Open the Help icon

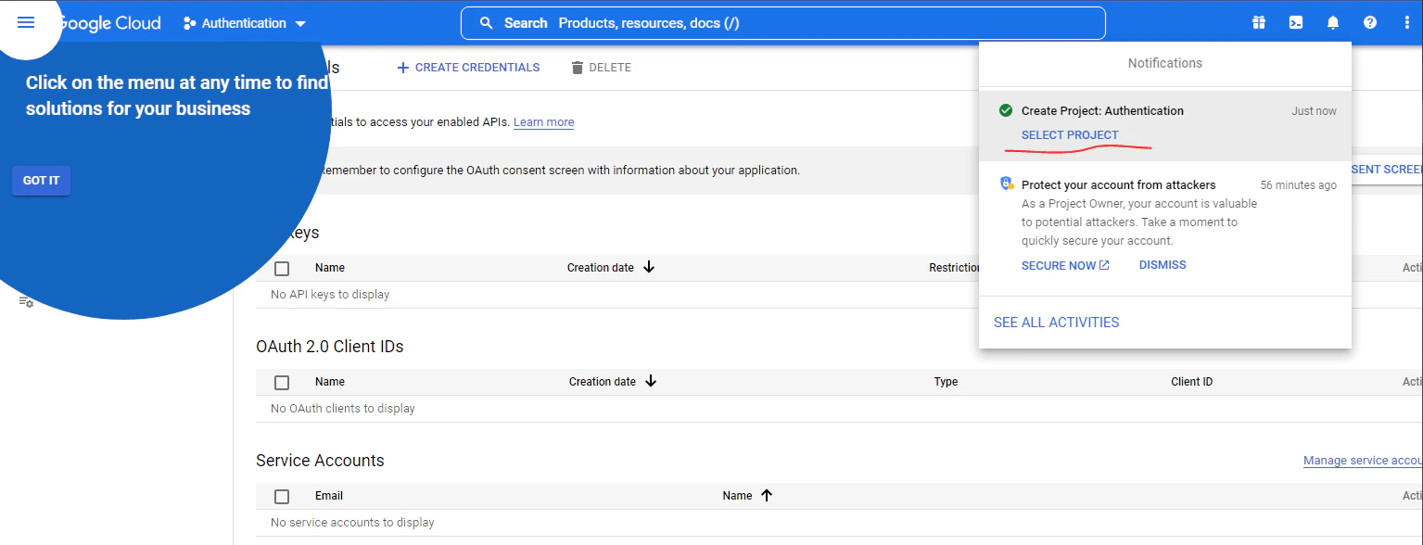coord(1369,22)
